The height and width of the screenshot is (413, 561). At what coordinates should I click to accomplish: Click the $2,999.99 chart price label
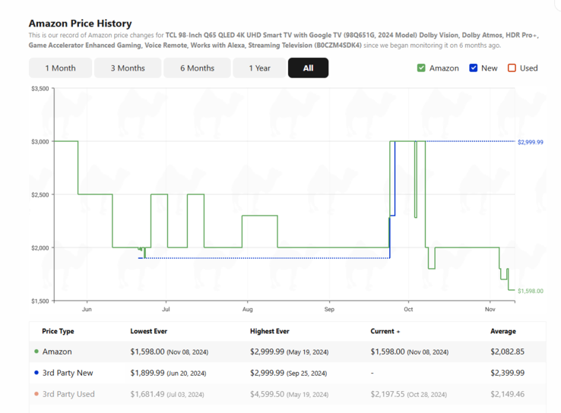(530, 142)
